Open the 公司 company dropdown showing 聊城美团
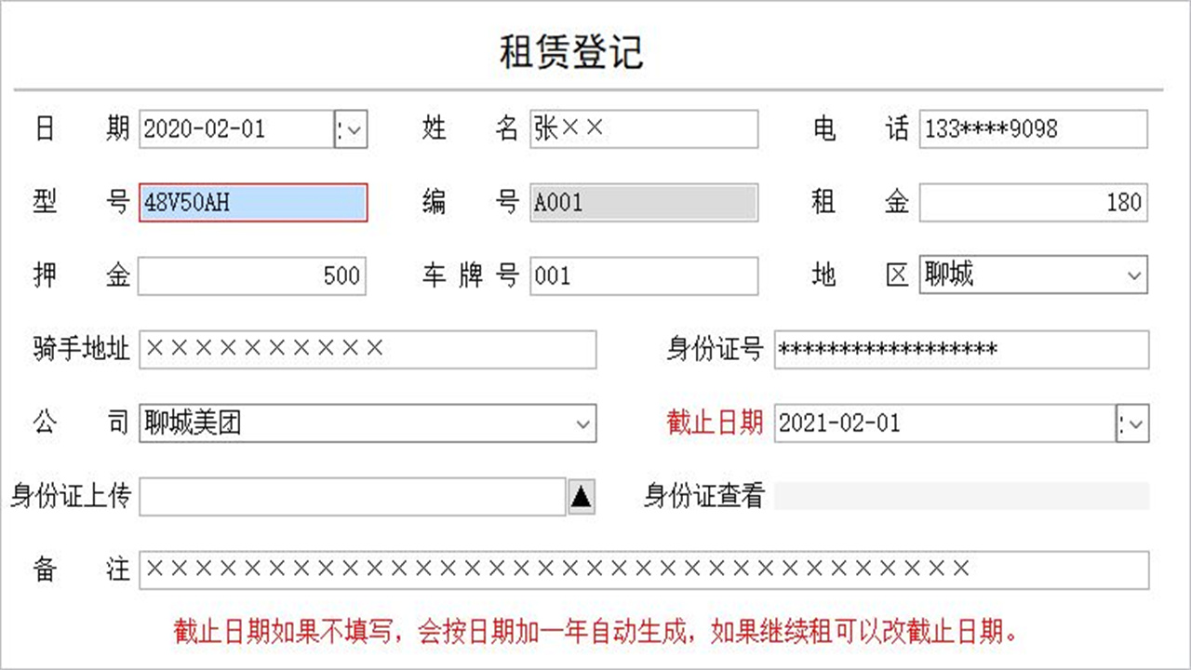The width and height of the screenshot is (1191, 670). [582, 423]
